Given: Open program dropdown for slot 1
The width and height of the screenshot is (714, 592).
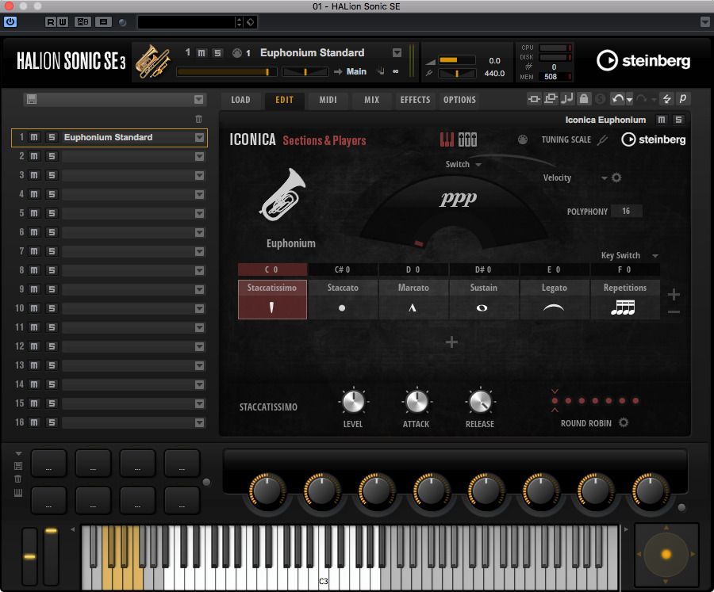Looking at the screenshot, I should [x=199, y=137].
